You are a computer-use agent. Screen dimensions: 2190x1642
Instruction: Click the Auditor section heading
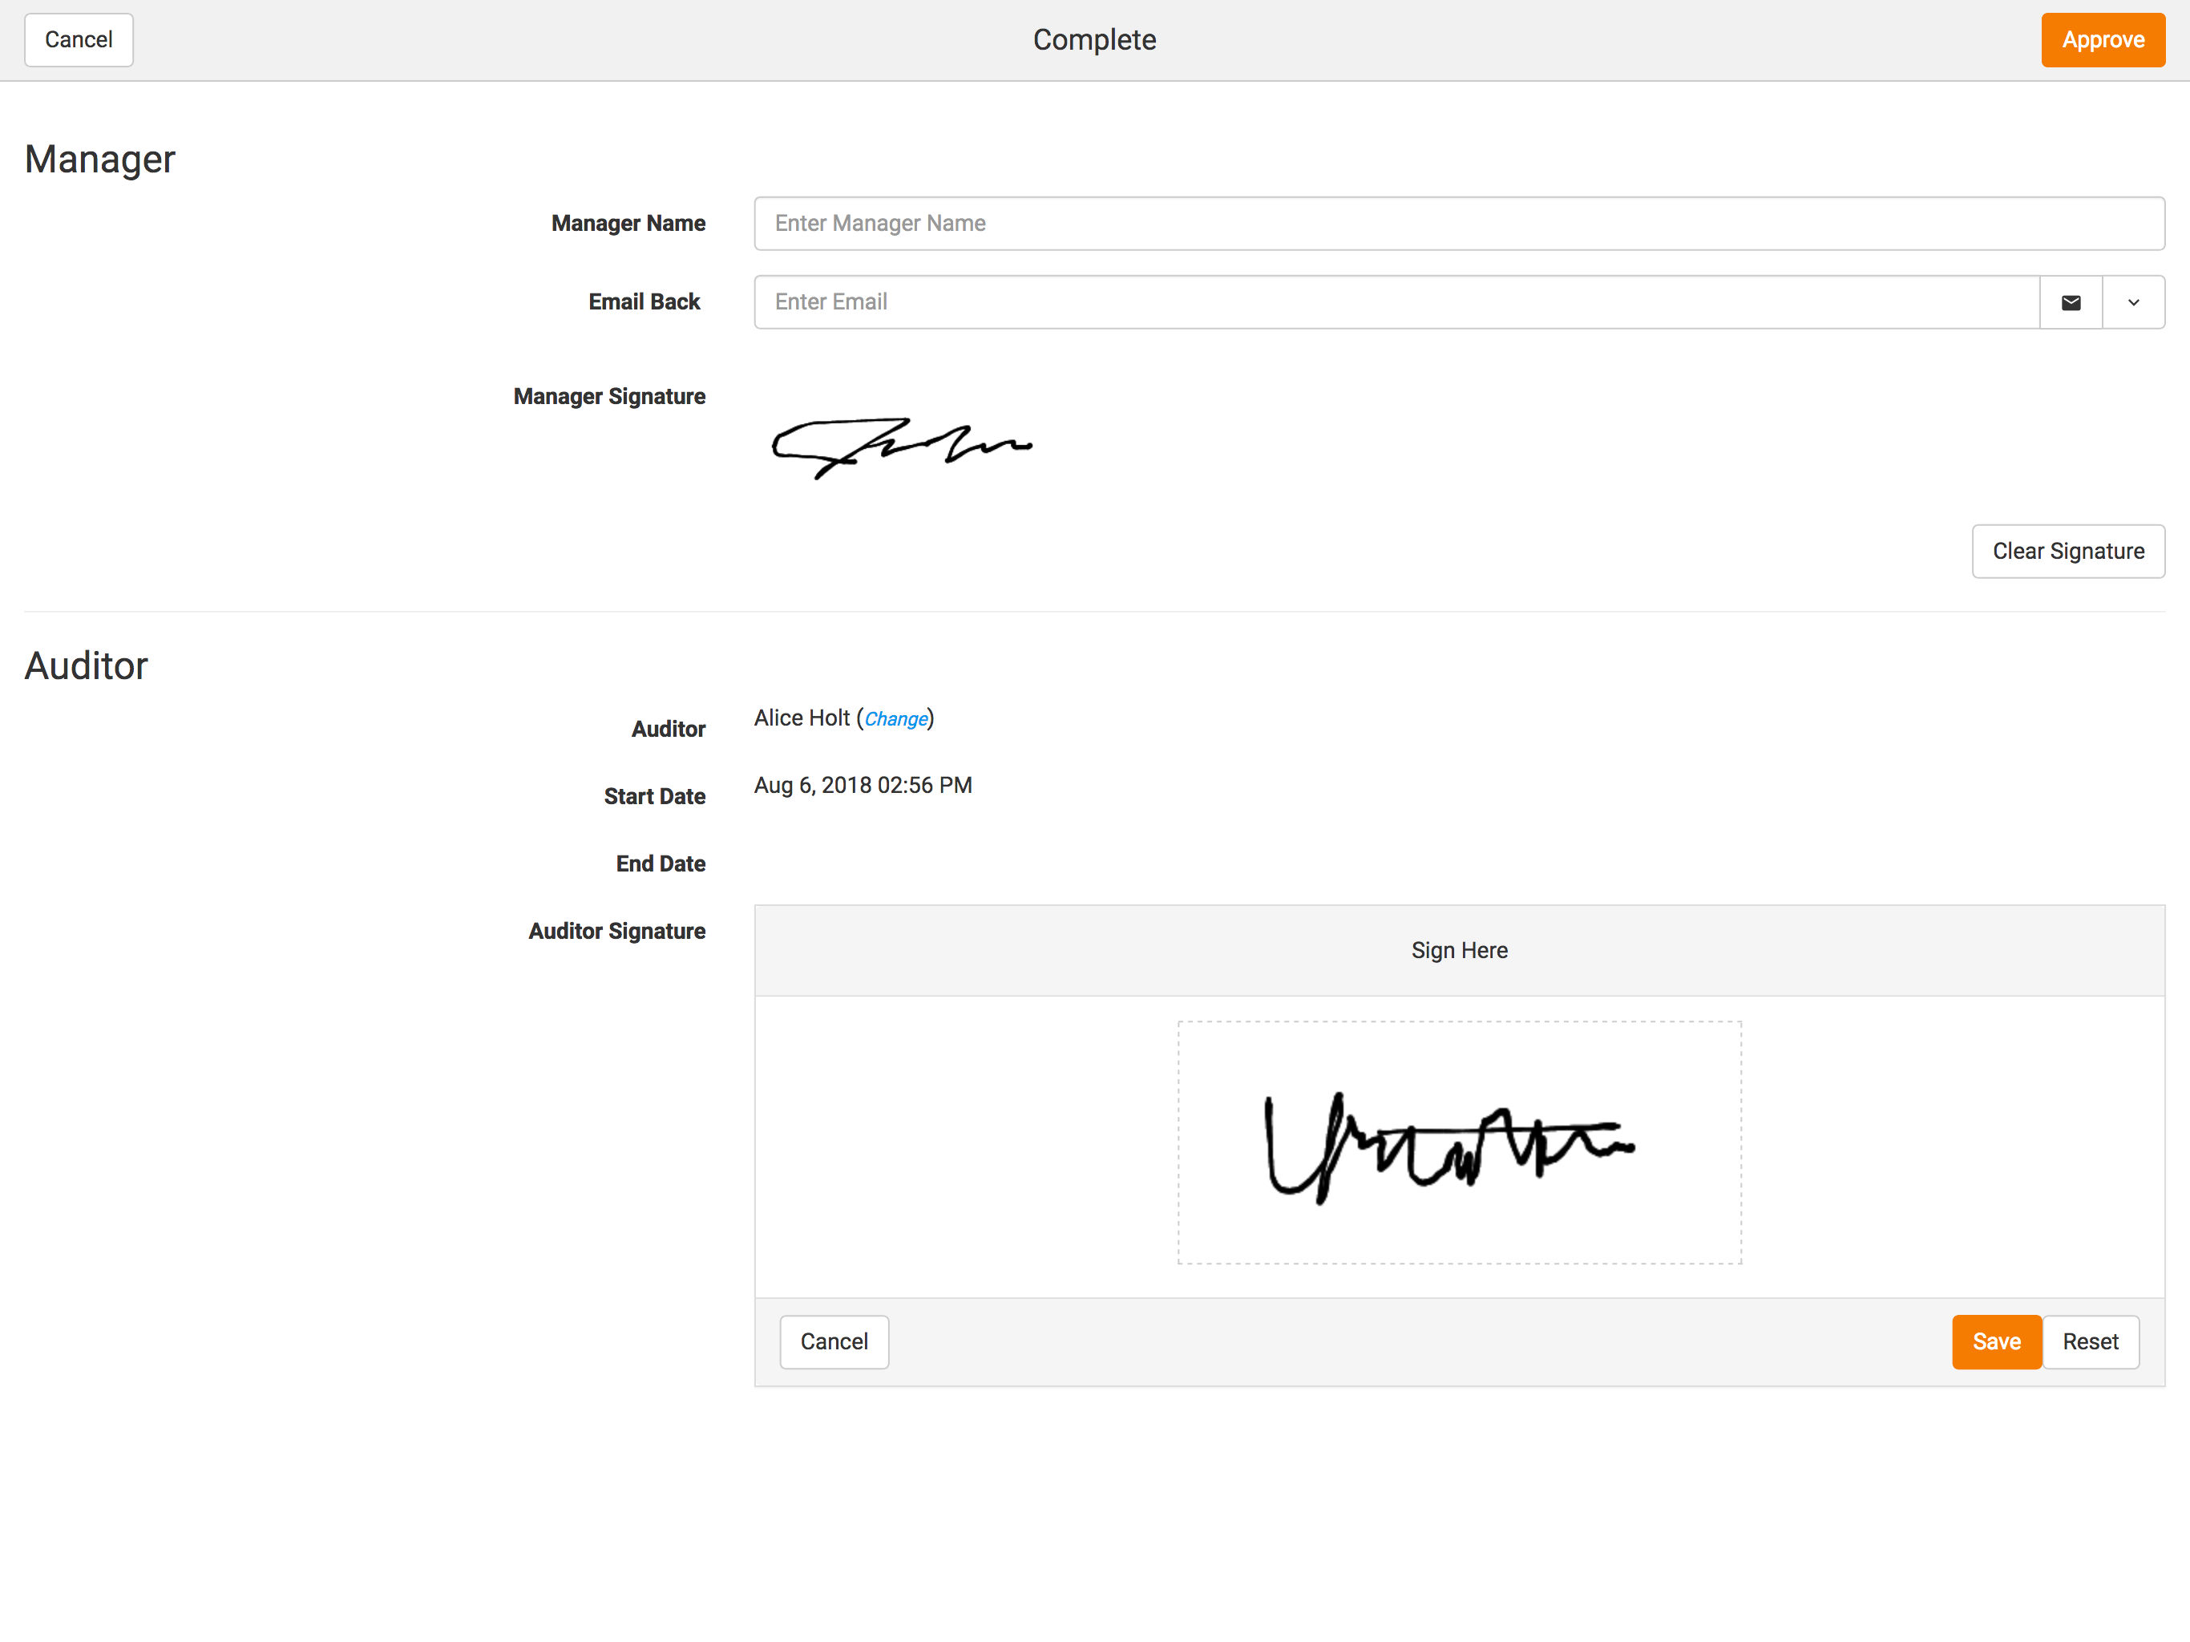tap(86, 665)
